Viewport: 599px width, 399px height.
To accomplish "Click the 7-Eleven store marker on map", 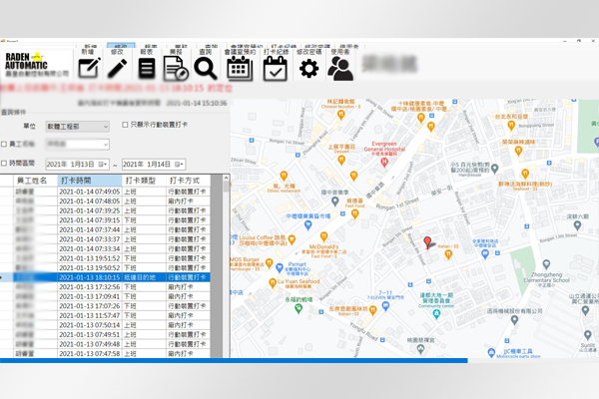I will pyautogui.click(x=385, y=305).
